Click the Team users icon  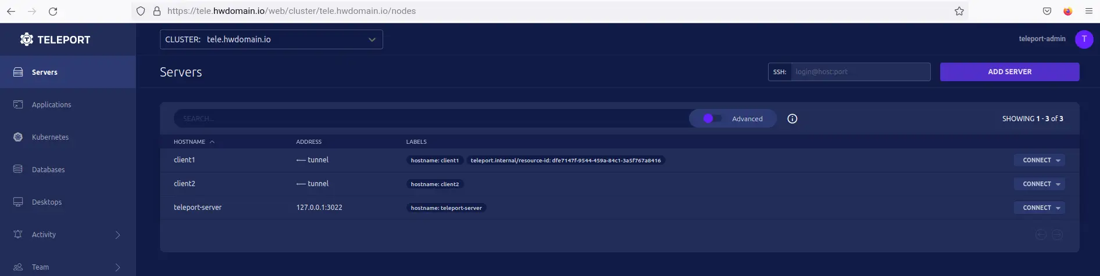pos(18,267)
